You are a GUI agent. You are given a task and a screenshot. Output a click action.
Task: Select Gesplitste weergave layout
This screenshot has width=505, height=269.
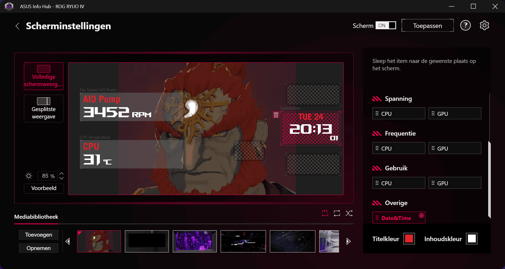pyautogui.click(x=44, y=108)
